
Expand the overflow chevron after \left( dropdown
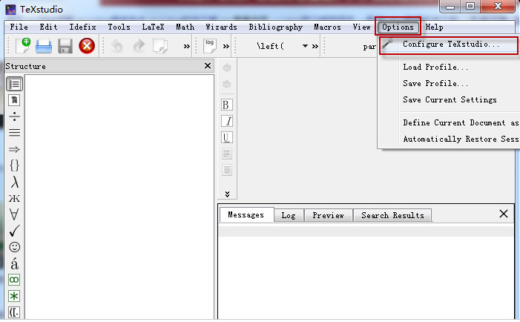(x=315, y=47)
